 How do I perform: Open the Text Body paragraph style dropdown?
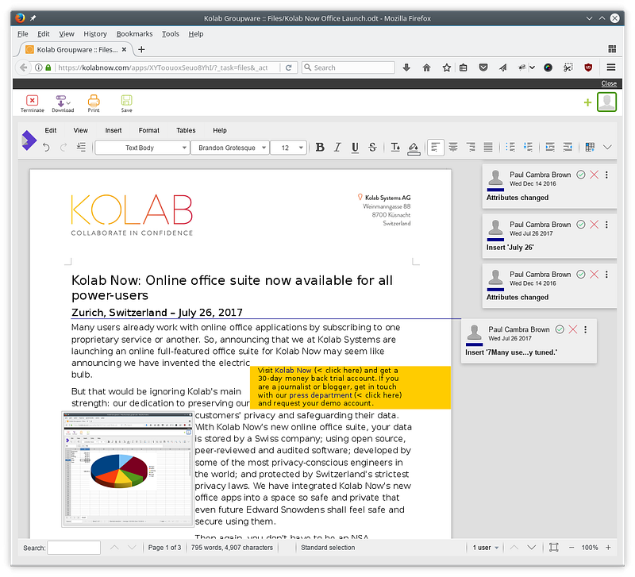(142, 148)
